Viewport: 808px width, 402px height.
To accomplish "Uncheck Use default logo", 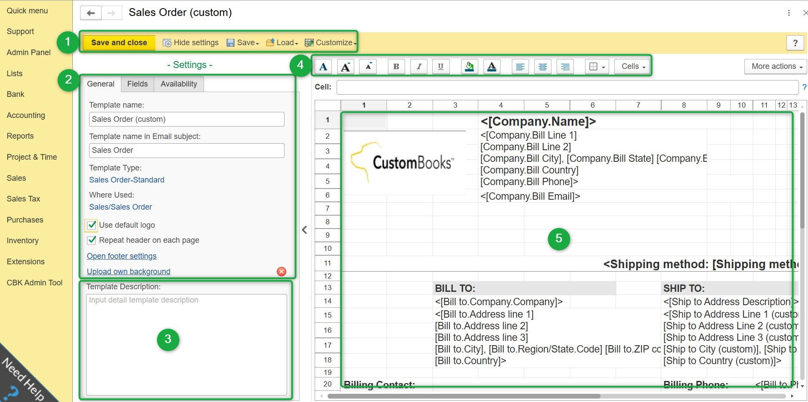I will pos(92,225).
